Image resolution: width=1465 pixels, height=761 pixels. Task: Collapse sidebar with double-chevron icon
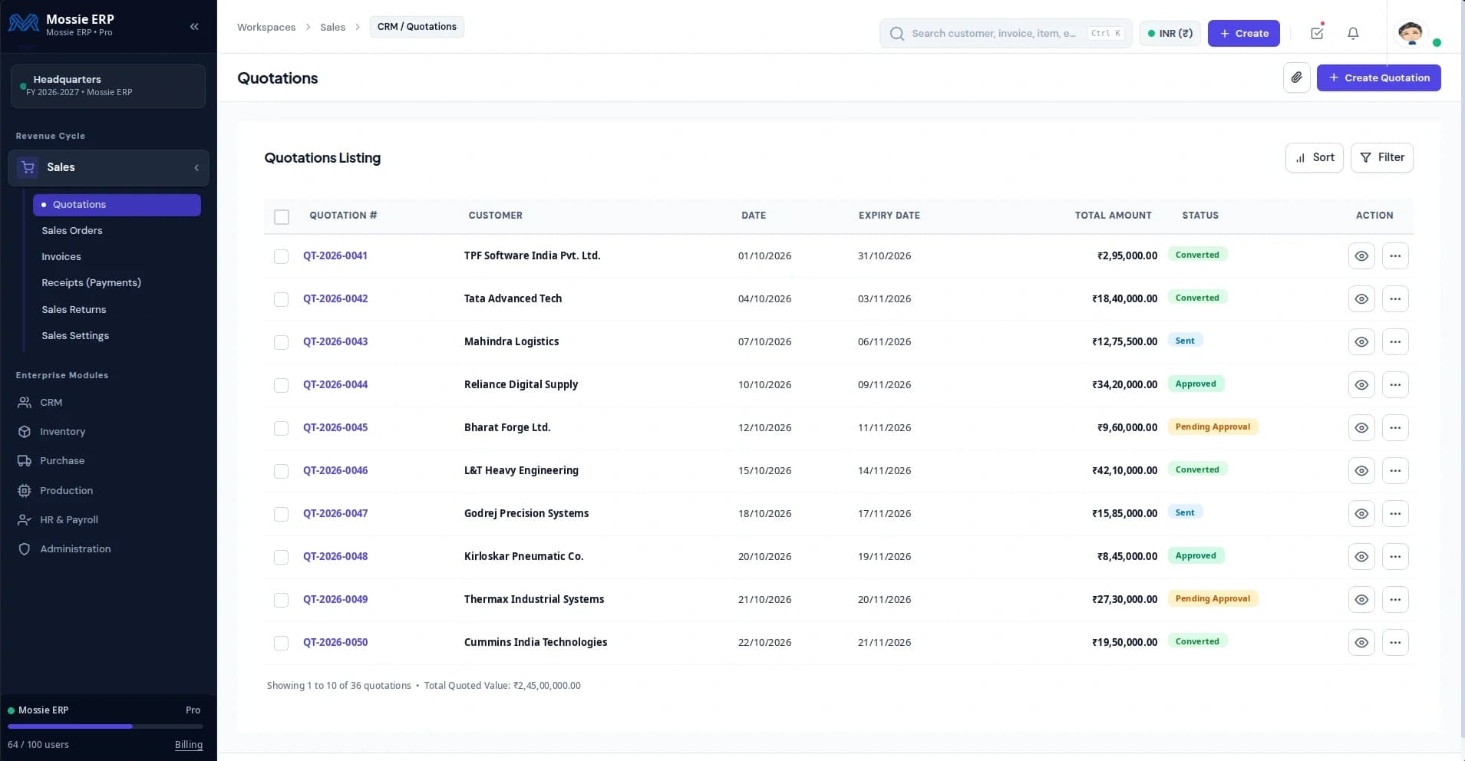click(x=194, y=26)
